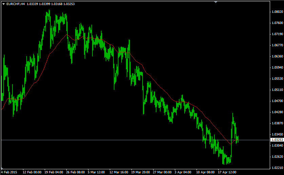Click the 1.04280 price axis label

coord(277,112)
